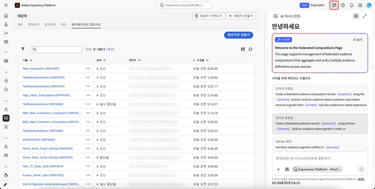Open the app switcher grid
Viewport: 375px width, 189px height.
[360, 5]
